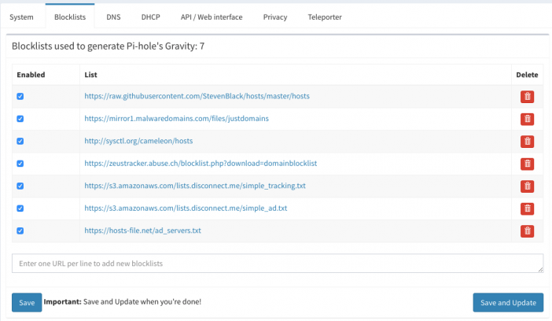Delete the hosts-file.net ad_servers list

click(527, 231)
